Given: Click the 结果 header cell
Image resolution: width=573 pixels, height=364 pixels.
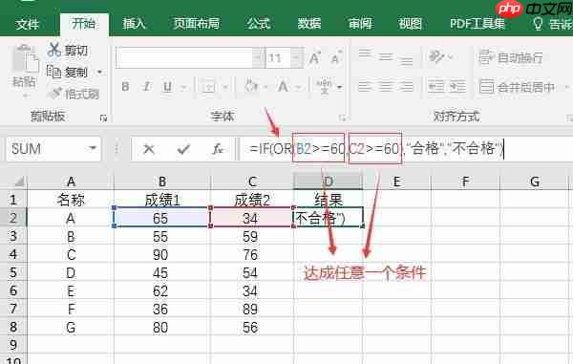Looking at the screenshot, I should pos(329,200).
